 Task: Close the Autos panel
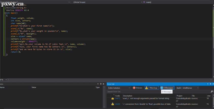(x=103, y=84)
